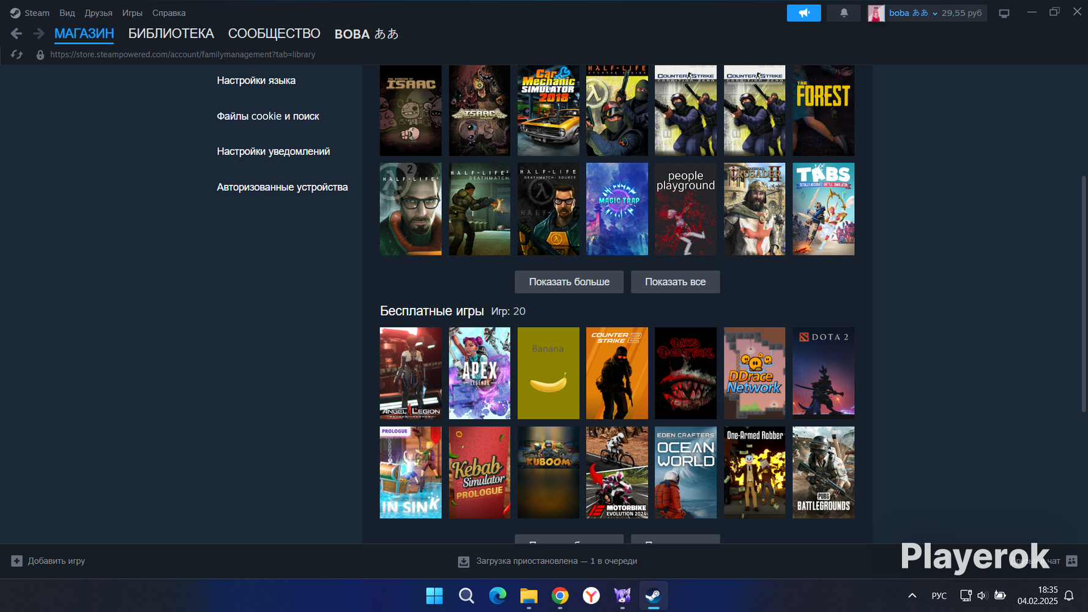Click the padlock icon beside URL

point(40,54)
